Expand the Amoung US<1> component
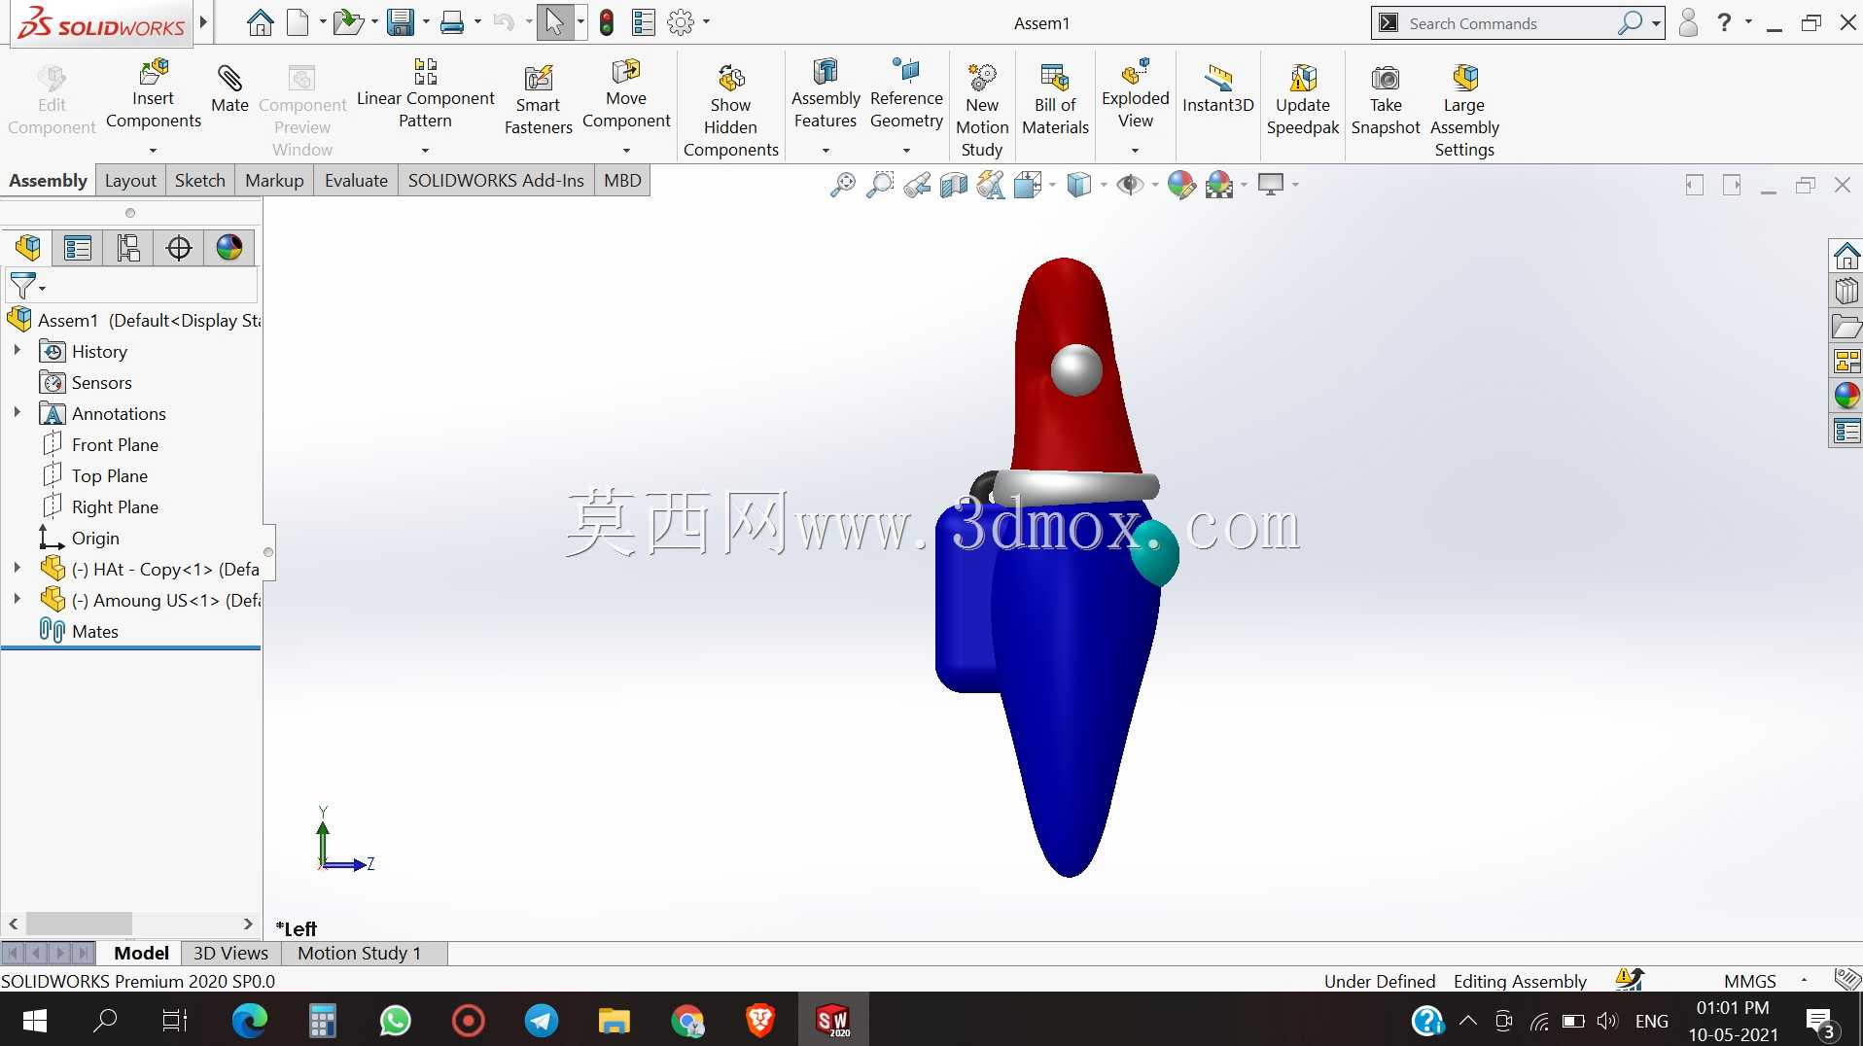 pyautogui.click(x=17, y=599)
